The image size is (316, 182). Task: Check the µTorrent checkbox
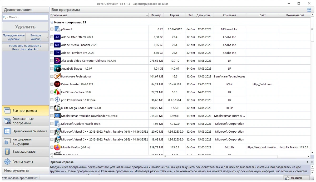[52, 29]
